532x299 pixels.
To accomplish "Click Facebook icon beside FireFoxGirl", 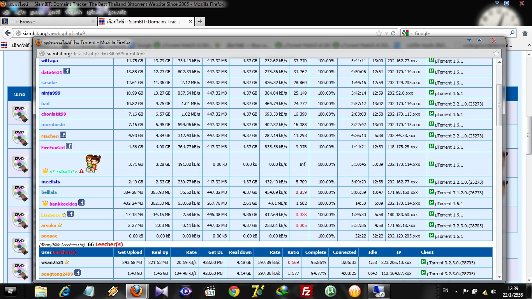I will (69, 146).
